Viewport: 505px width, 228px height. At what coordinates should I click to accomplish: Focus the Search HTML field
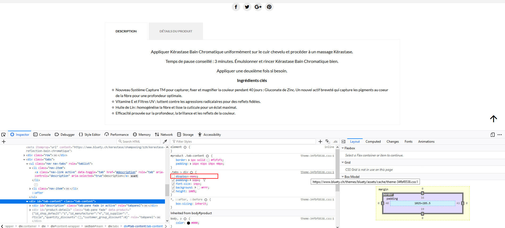pyautogui.click(x=139, y=142)
